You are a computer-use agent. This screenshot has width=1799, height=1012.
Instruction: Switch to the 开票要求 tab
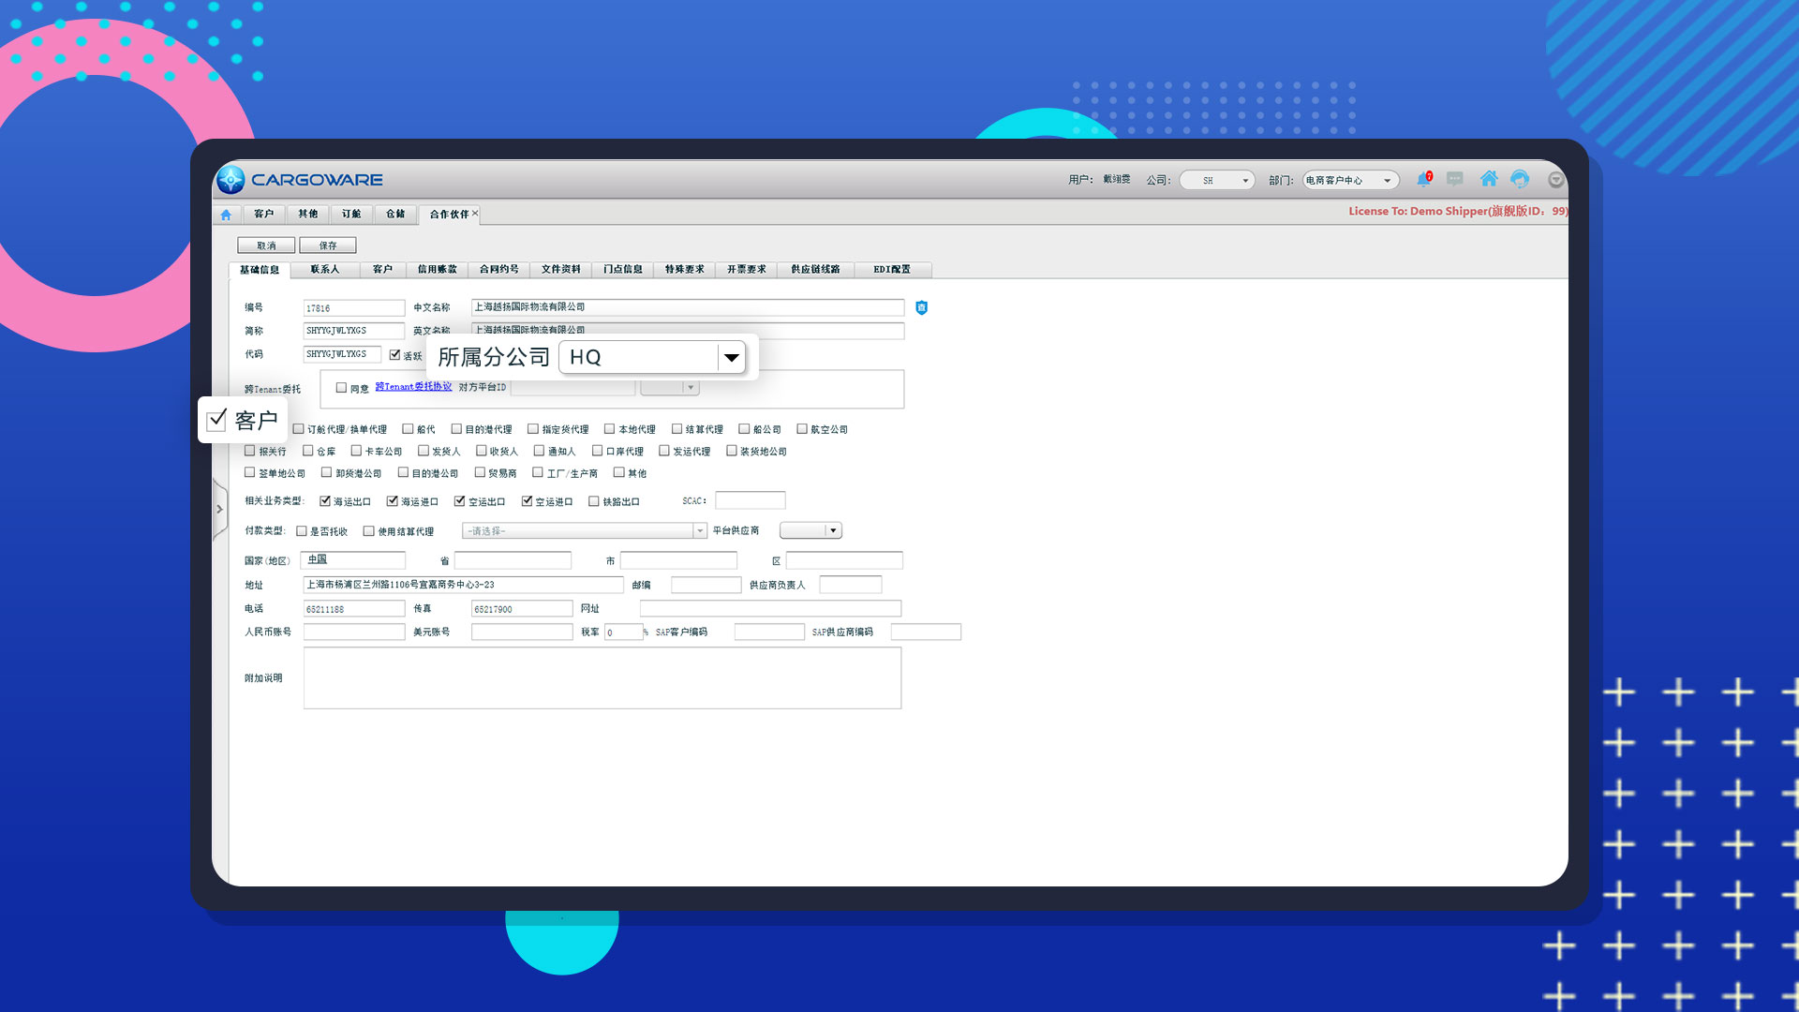coord(747,270)
